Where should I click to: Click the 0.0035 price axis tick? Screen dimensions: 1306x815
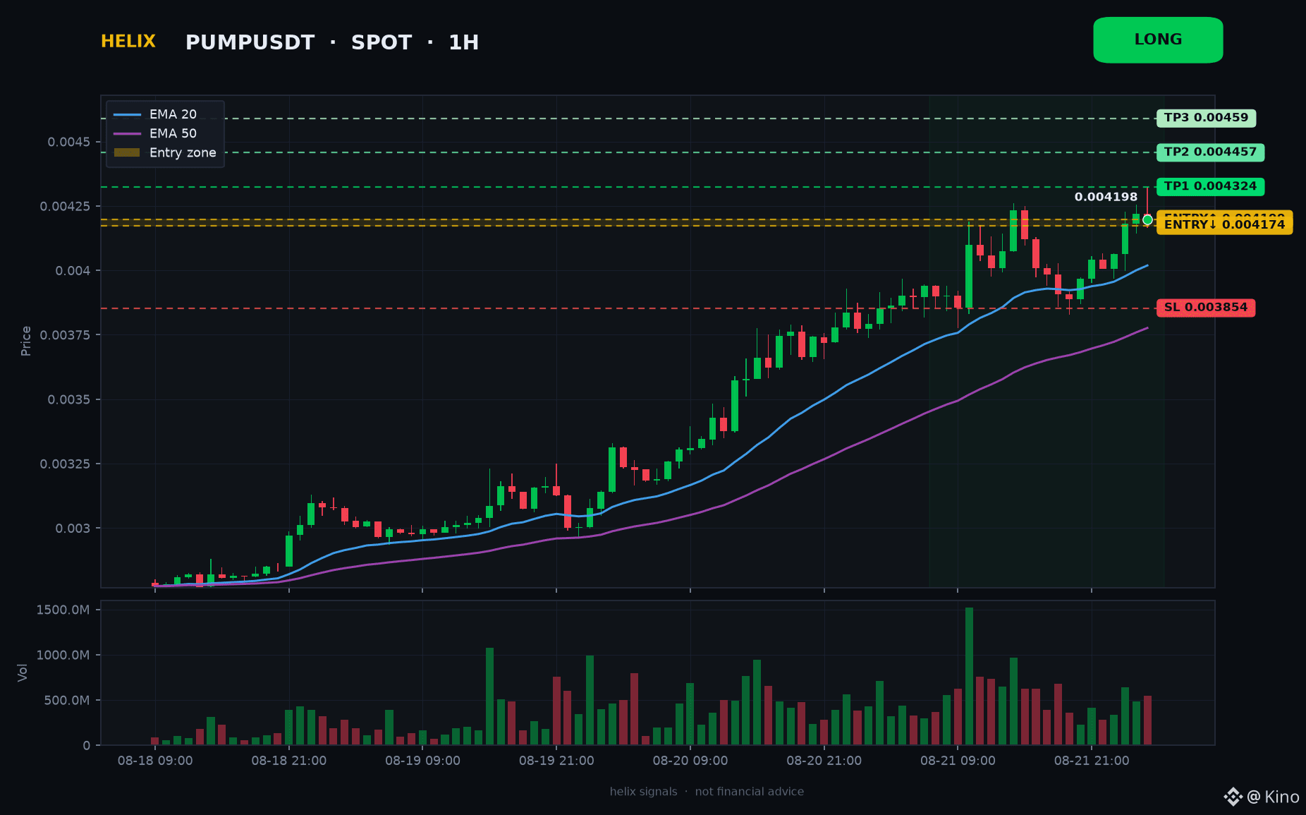tap(69, 399)
